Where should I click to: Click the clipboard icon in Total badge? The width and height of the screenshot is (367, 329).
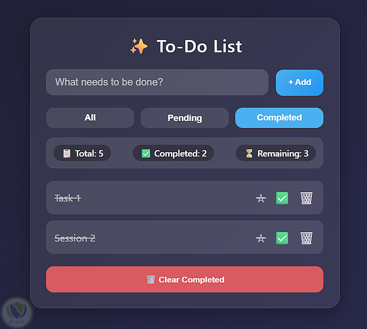[x=67, y=154]
